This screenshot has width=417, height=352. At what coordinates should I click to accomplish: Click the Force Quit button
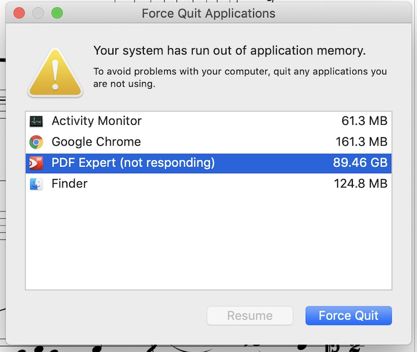(348, 315)
